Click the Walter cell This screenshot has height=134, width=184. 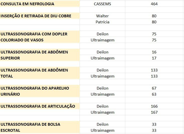[x=102, y=16]
